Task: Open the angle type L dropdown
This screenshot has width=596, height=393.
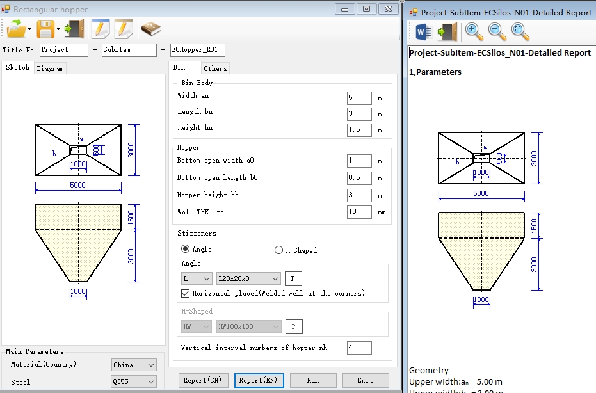Action: click(197, 278)
